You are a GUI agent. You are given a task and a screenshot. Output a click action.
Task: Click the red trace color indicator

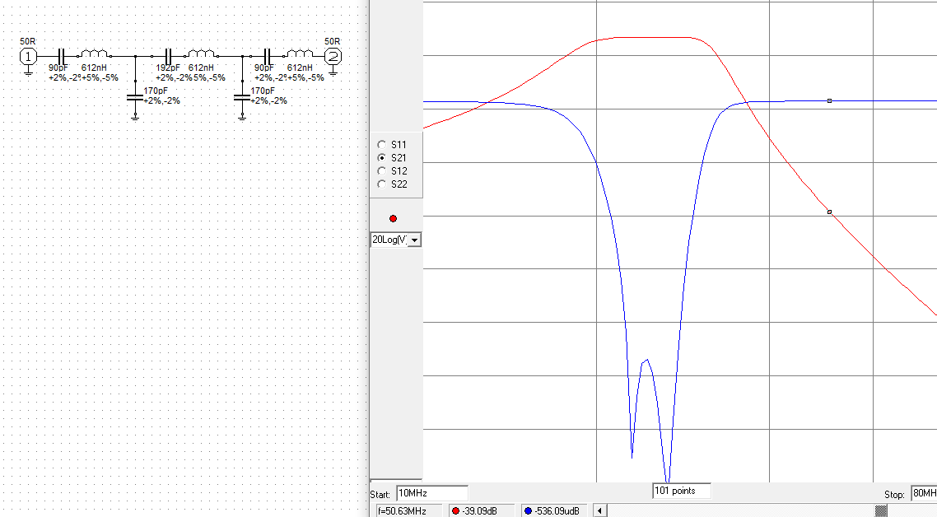click(x=393, y=218)
